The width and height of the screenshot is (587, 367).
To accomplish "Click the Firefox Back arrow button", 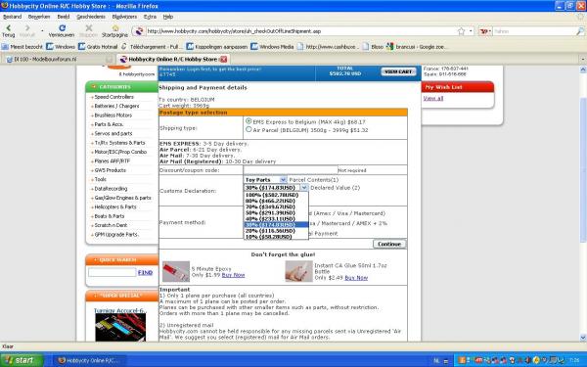I will click(x=8, y=28).
